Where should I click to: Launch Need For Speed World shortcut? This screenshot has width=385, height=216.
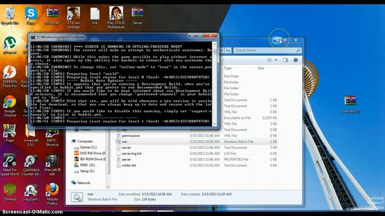pyautogui.click(x=10, y=164)
